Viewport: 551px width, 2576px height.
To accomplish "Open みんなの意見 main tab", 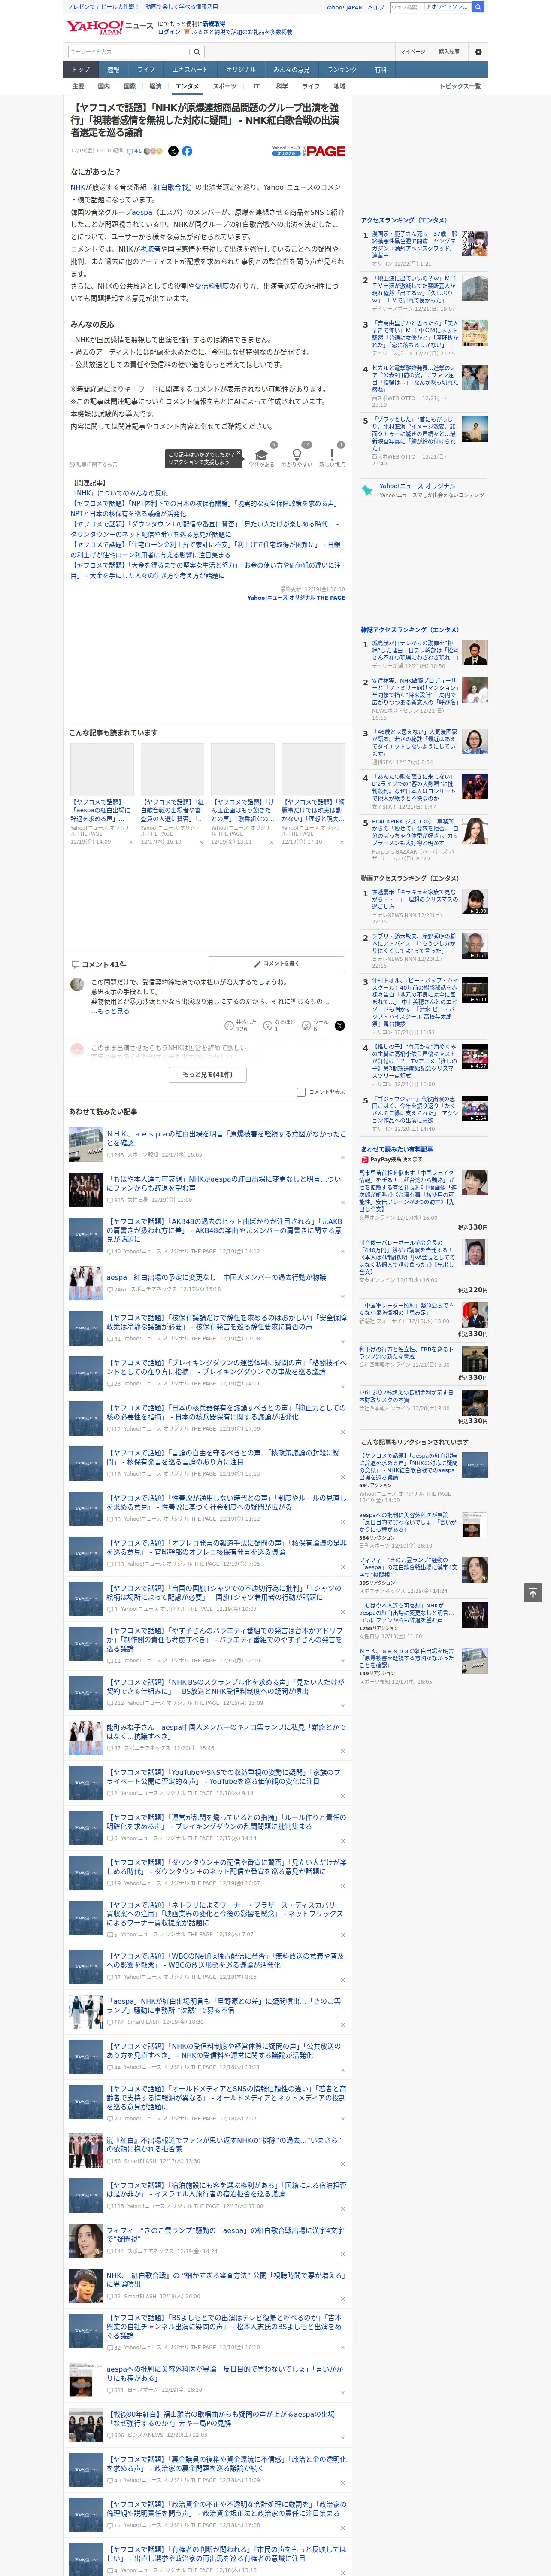I will [291, 70].
